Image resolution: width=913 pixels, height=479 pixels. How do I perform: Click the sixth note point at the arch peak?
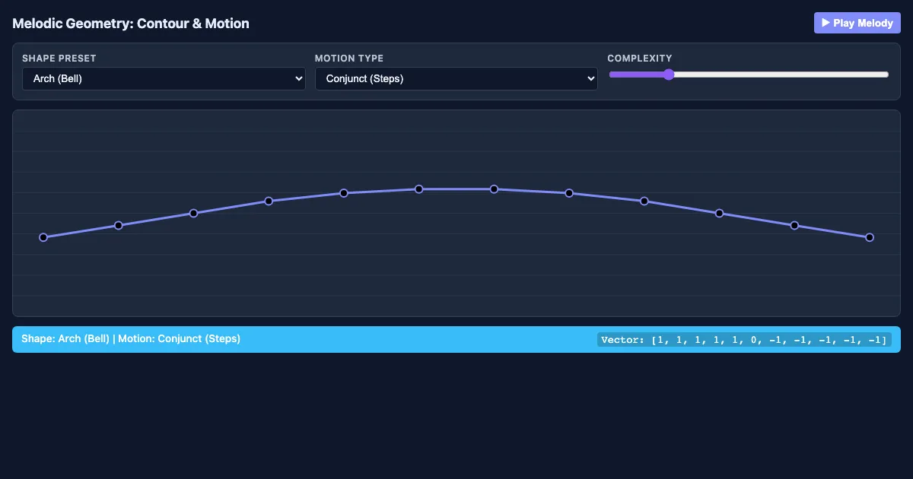pyautogui.click(x=419, y=189)
